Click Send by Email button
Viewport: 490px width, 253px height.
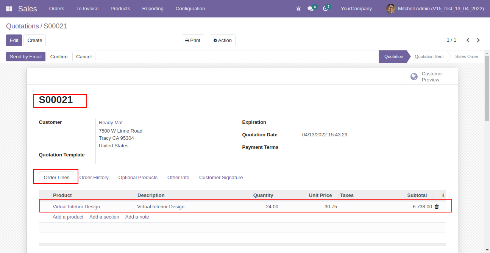point(26,57)
